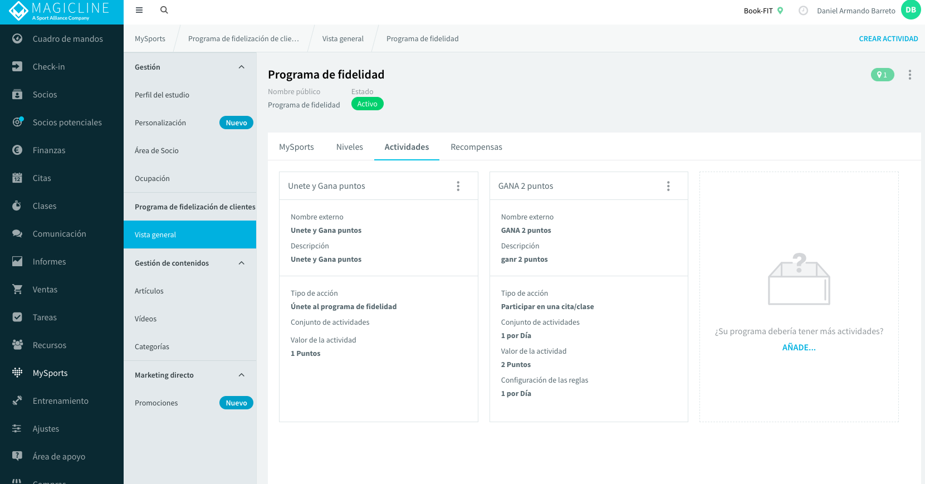The height and width of the screenshot is (484, 925).
Task: Switch to the MySports tab
Action: click(296, 147)
